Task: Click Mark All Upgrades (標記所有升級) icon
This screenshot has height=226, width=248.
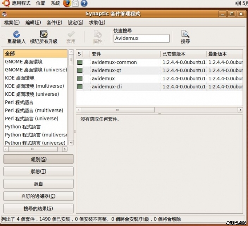Action: coord(44,34)
